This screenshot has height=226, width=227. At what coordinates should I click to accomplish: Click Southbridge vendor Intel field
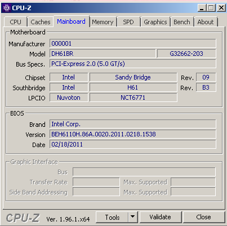coord(69,87)
